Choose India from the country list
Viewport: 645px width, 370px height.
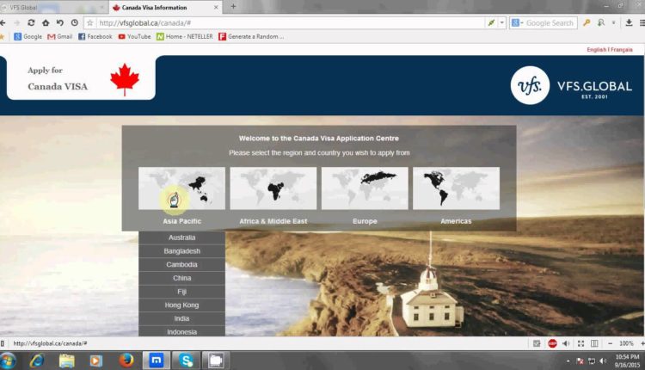tap(181, 318)
